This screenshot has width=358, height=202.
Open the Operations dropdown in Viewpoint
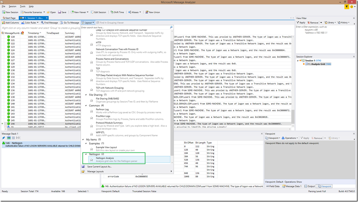[290, 138]
